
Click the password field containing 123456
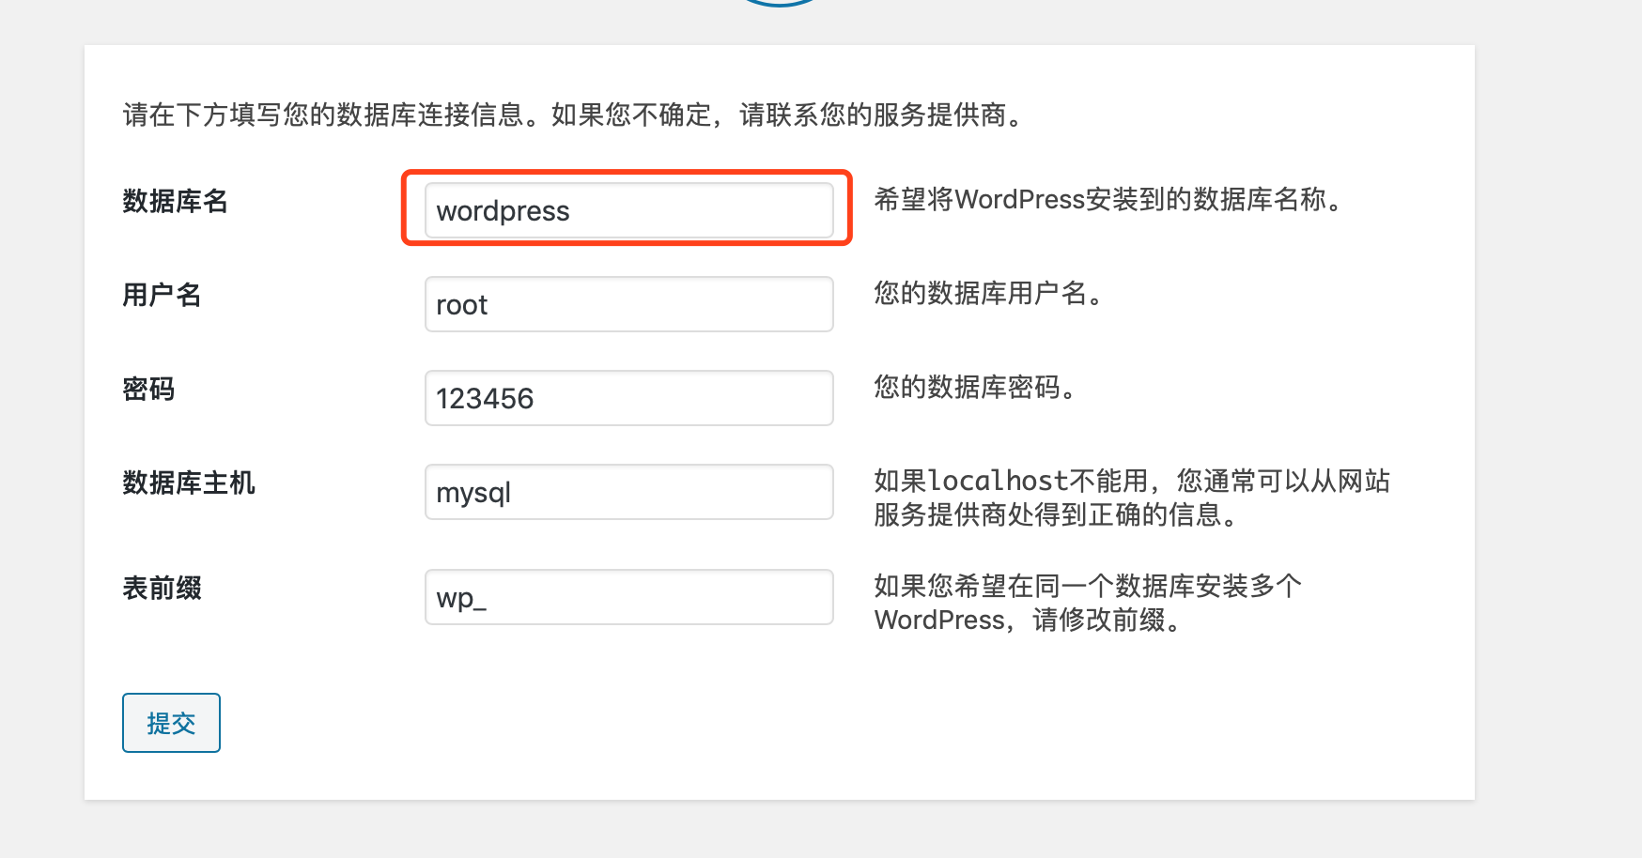(628, 398)
